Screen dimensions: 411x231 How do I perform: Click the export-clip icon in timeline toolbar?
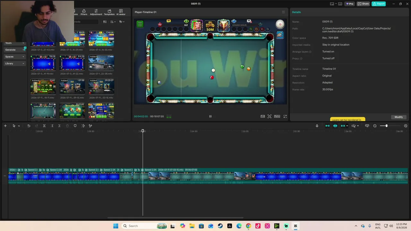(x=83, y=126)
